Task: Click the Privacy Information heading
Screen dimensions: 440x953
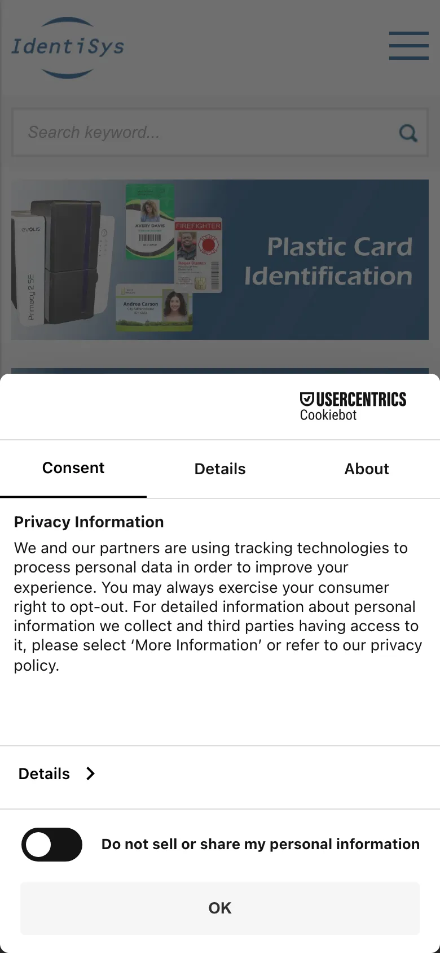Action: [89, 522]
